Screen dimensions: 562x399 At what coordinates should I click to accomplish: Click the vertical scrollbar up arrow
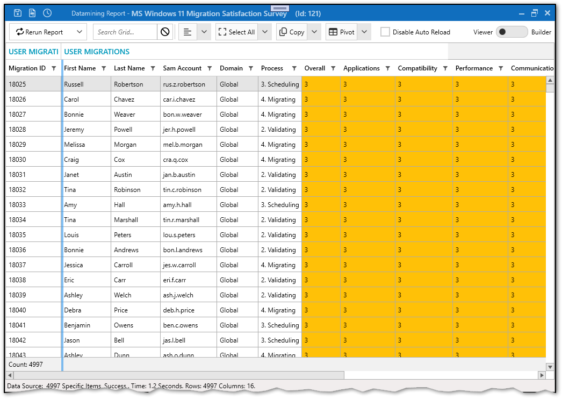pyautogui.click(x=550, y=80)
